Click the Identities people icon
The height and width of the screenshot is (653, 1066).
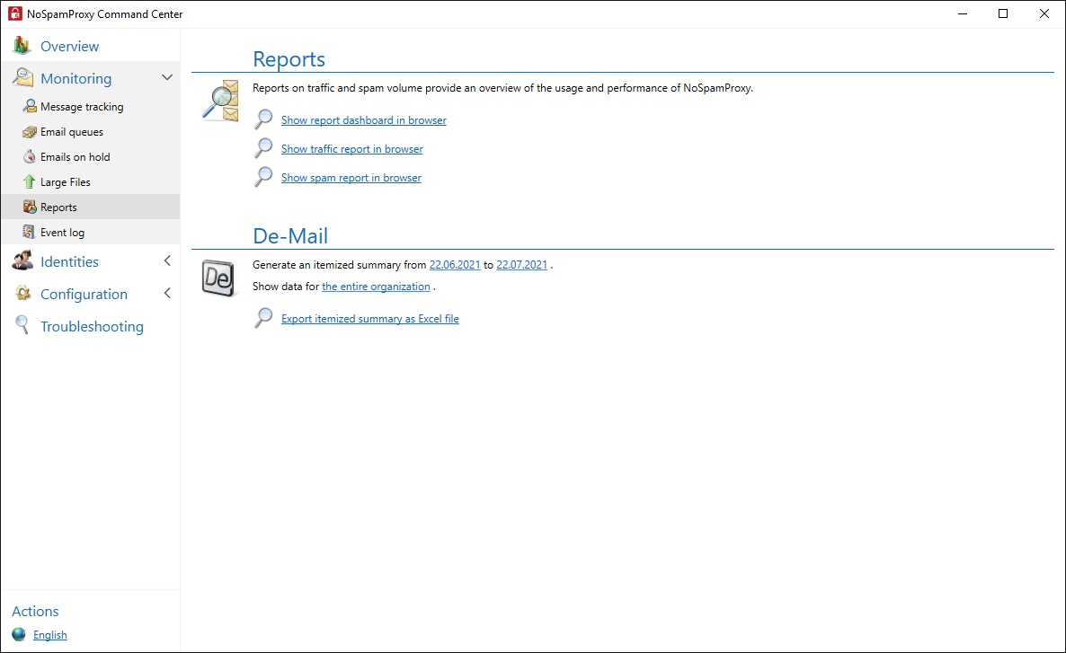pos(22,260)
